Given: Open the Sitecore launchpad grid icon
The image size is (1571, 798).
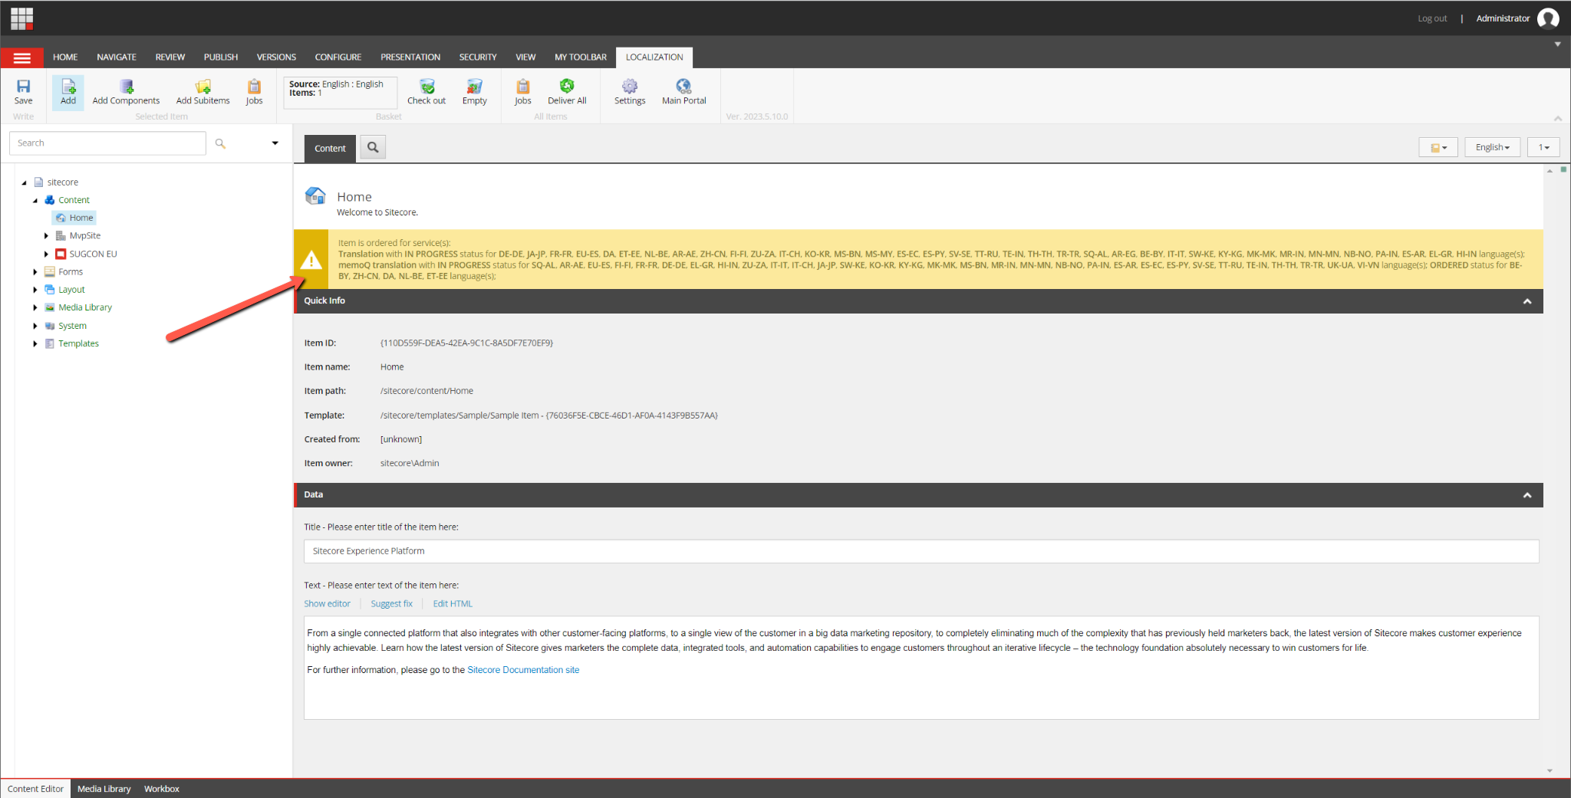Looking at the screenshot, I should (x=21, y=18).
